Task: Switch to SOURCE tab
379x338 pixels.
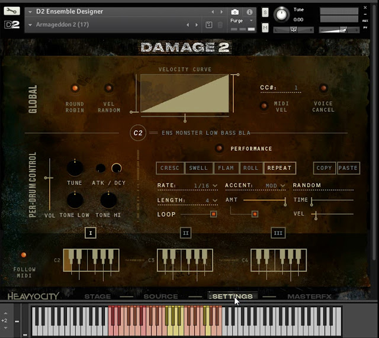Action: pos(160,297)
